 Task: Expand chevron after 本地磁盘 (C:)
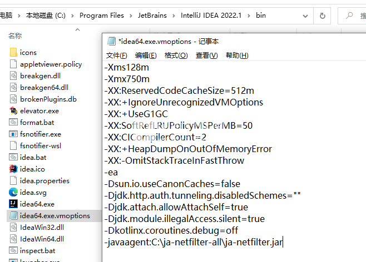72,16
